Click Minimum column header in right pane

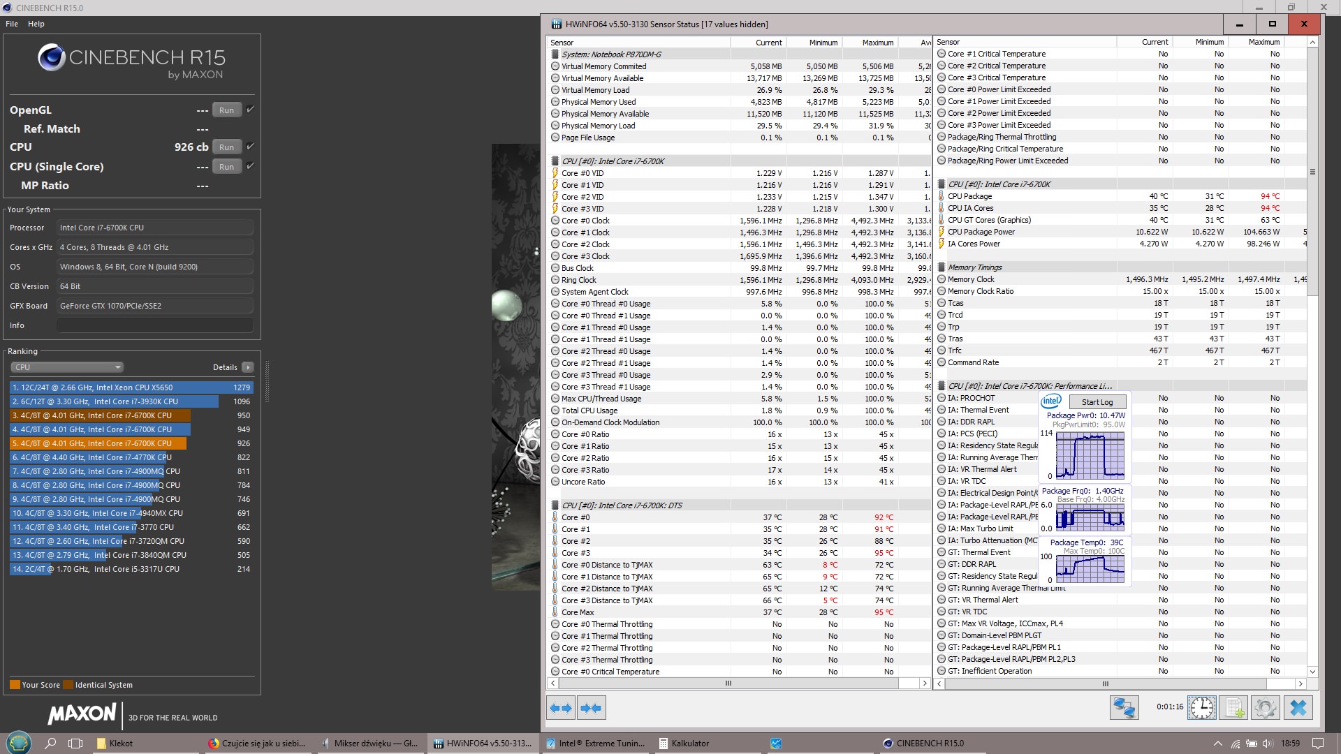click(x=1199, y=42)
